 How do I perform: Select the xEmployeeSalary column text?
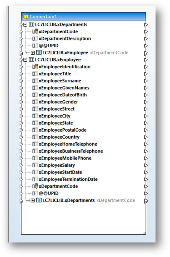[57, 165]
